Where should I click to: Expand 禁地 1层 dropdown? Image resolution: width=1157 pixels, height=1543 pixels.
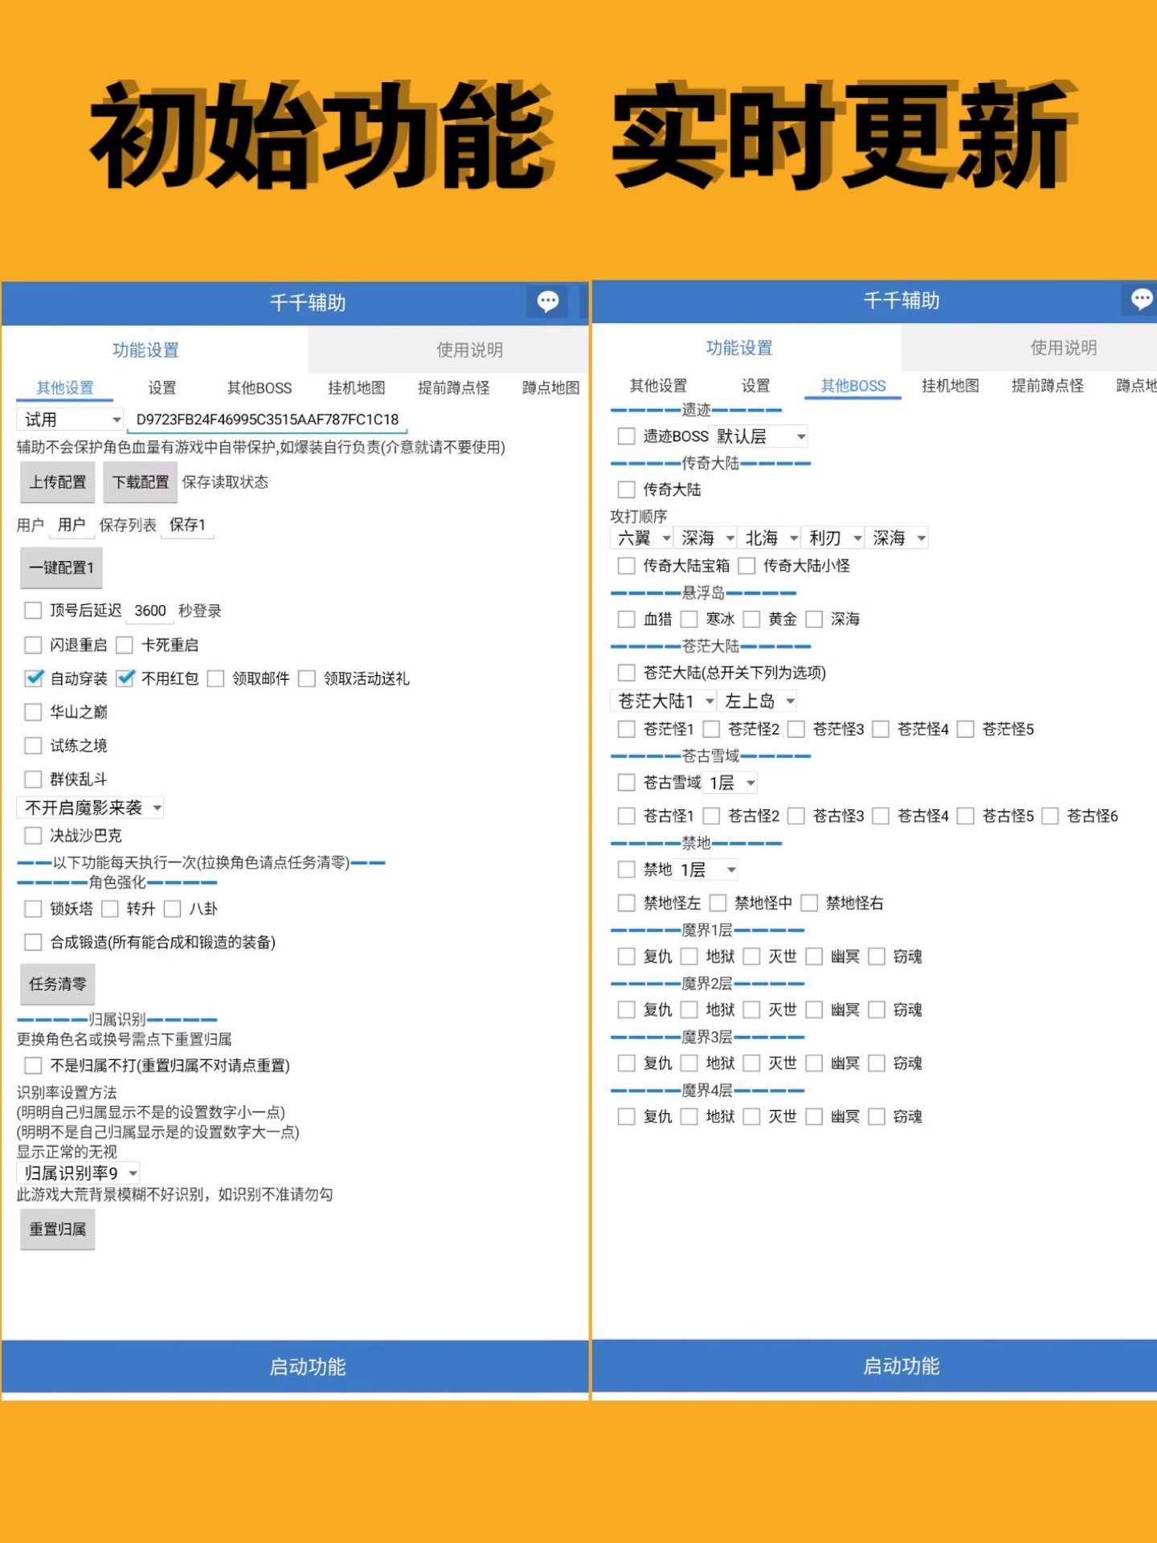[707, 870]
